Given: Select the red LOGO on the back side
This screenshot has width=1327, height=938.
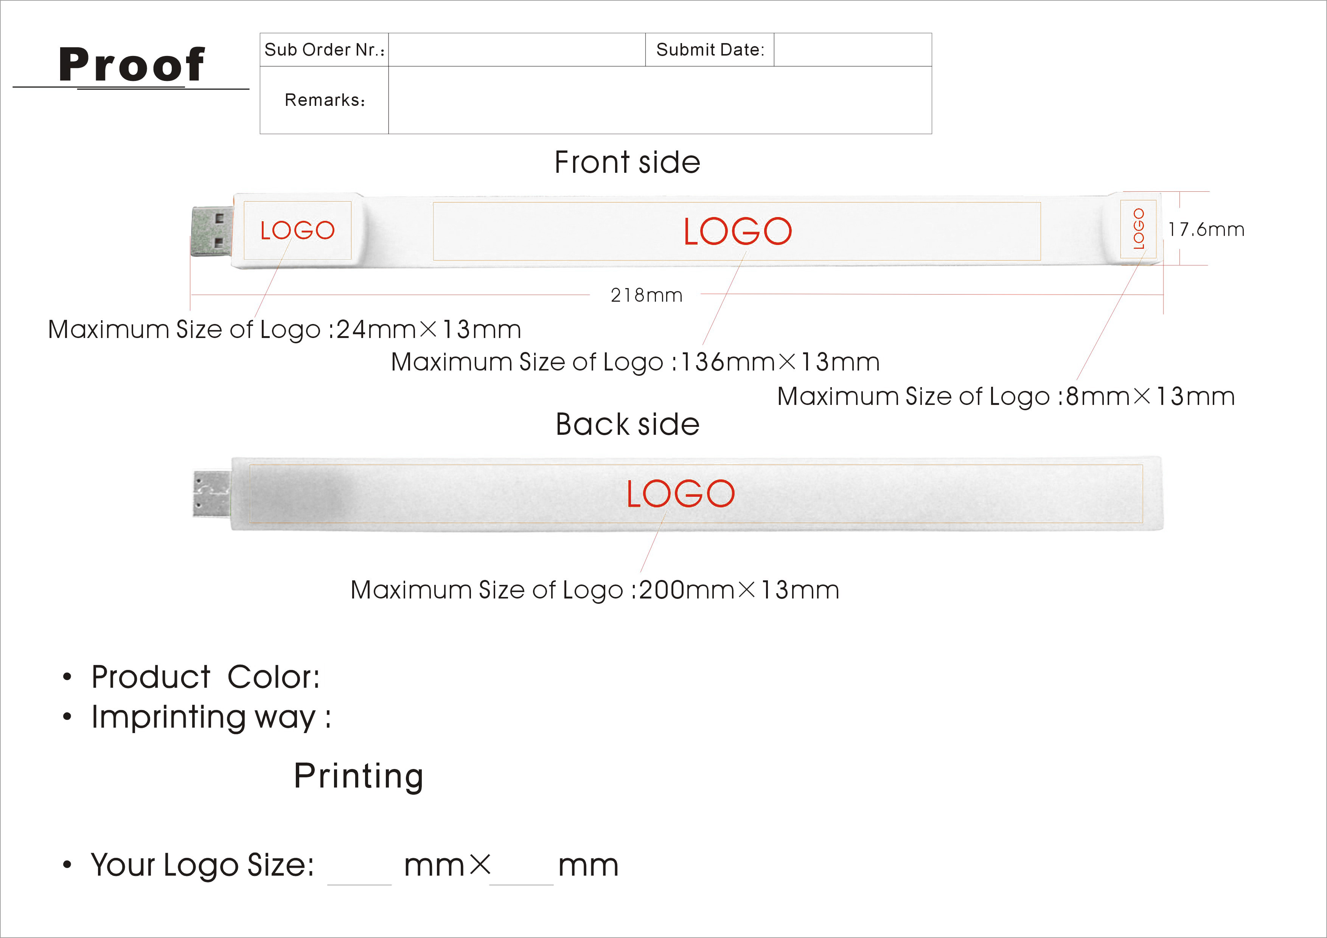Looking at the screenshot, I should [x=680, y=494].
